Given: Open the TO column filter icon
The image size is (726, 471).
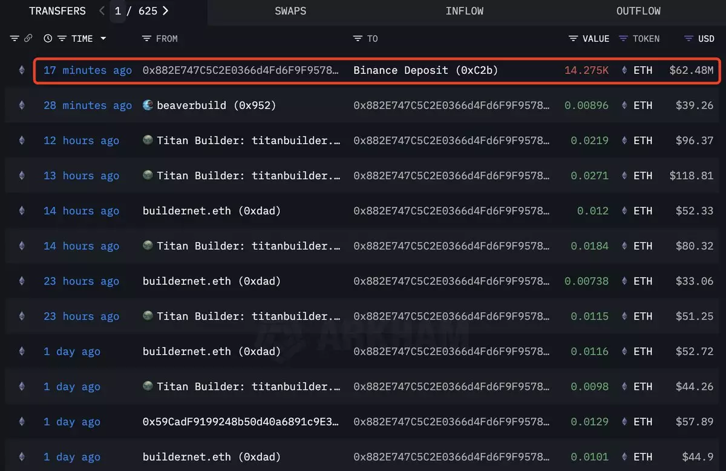Looking at the screenshot, I should click(358, 39).
